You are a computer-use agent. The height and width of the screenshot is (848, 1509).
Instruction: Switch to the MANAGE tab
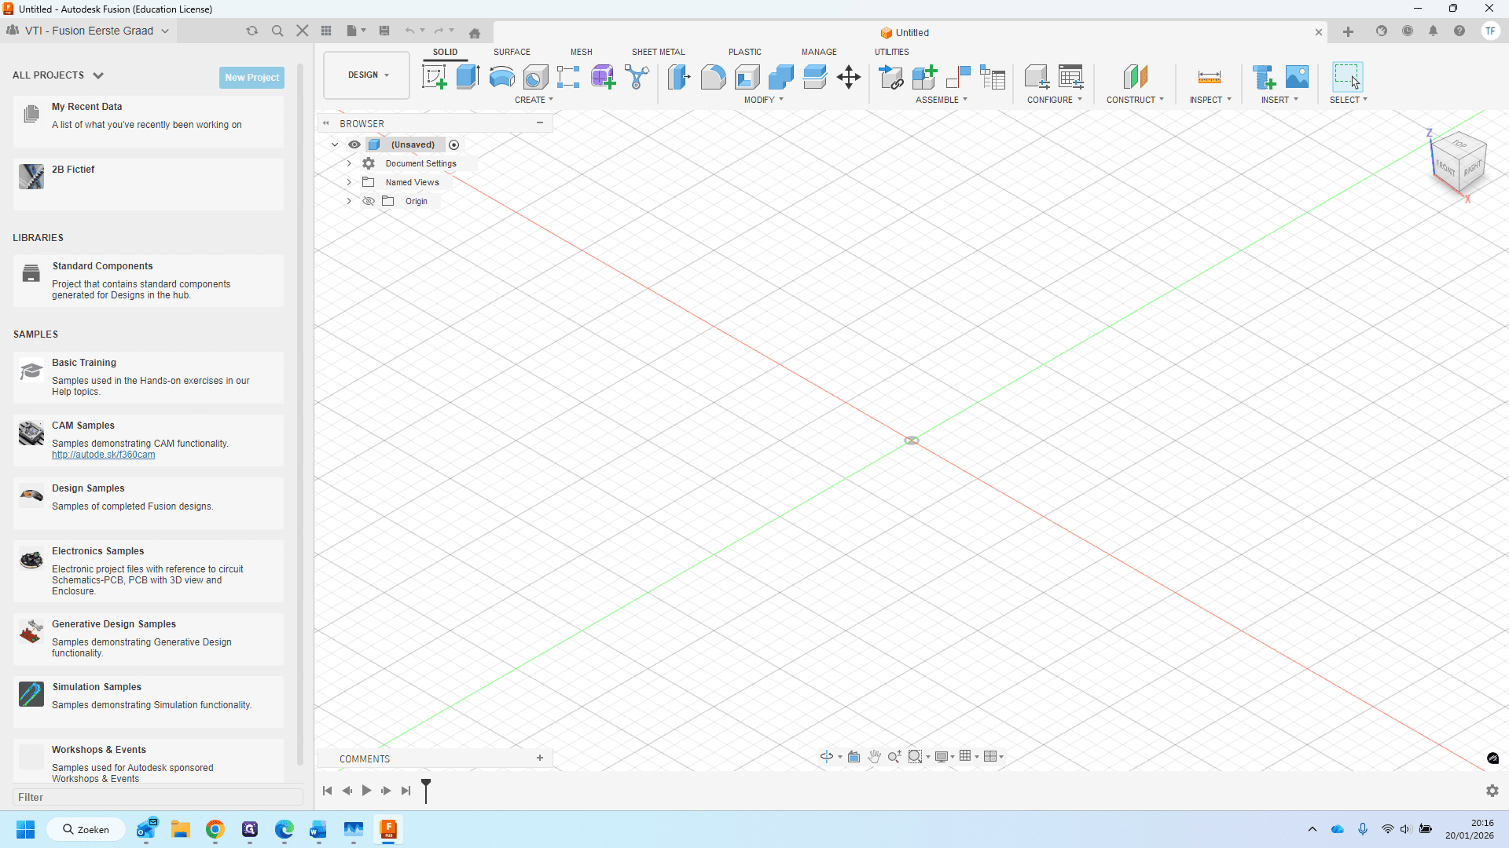819,52
